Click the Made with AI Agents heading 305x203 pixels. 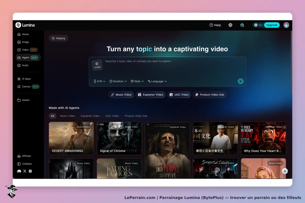(64, 108)
